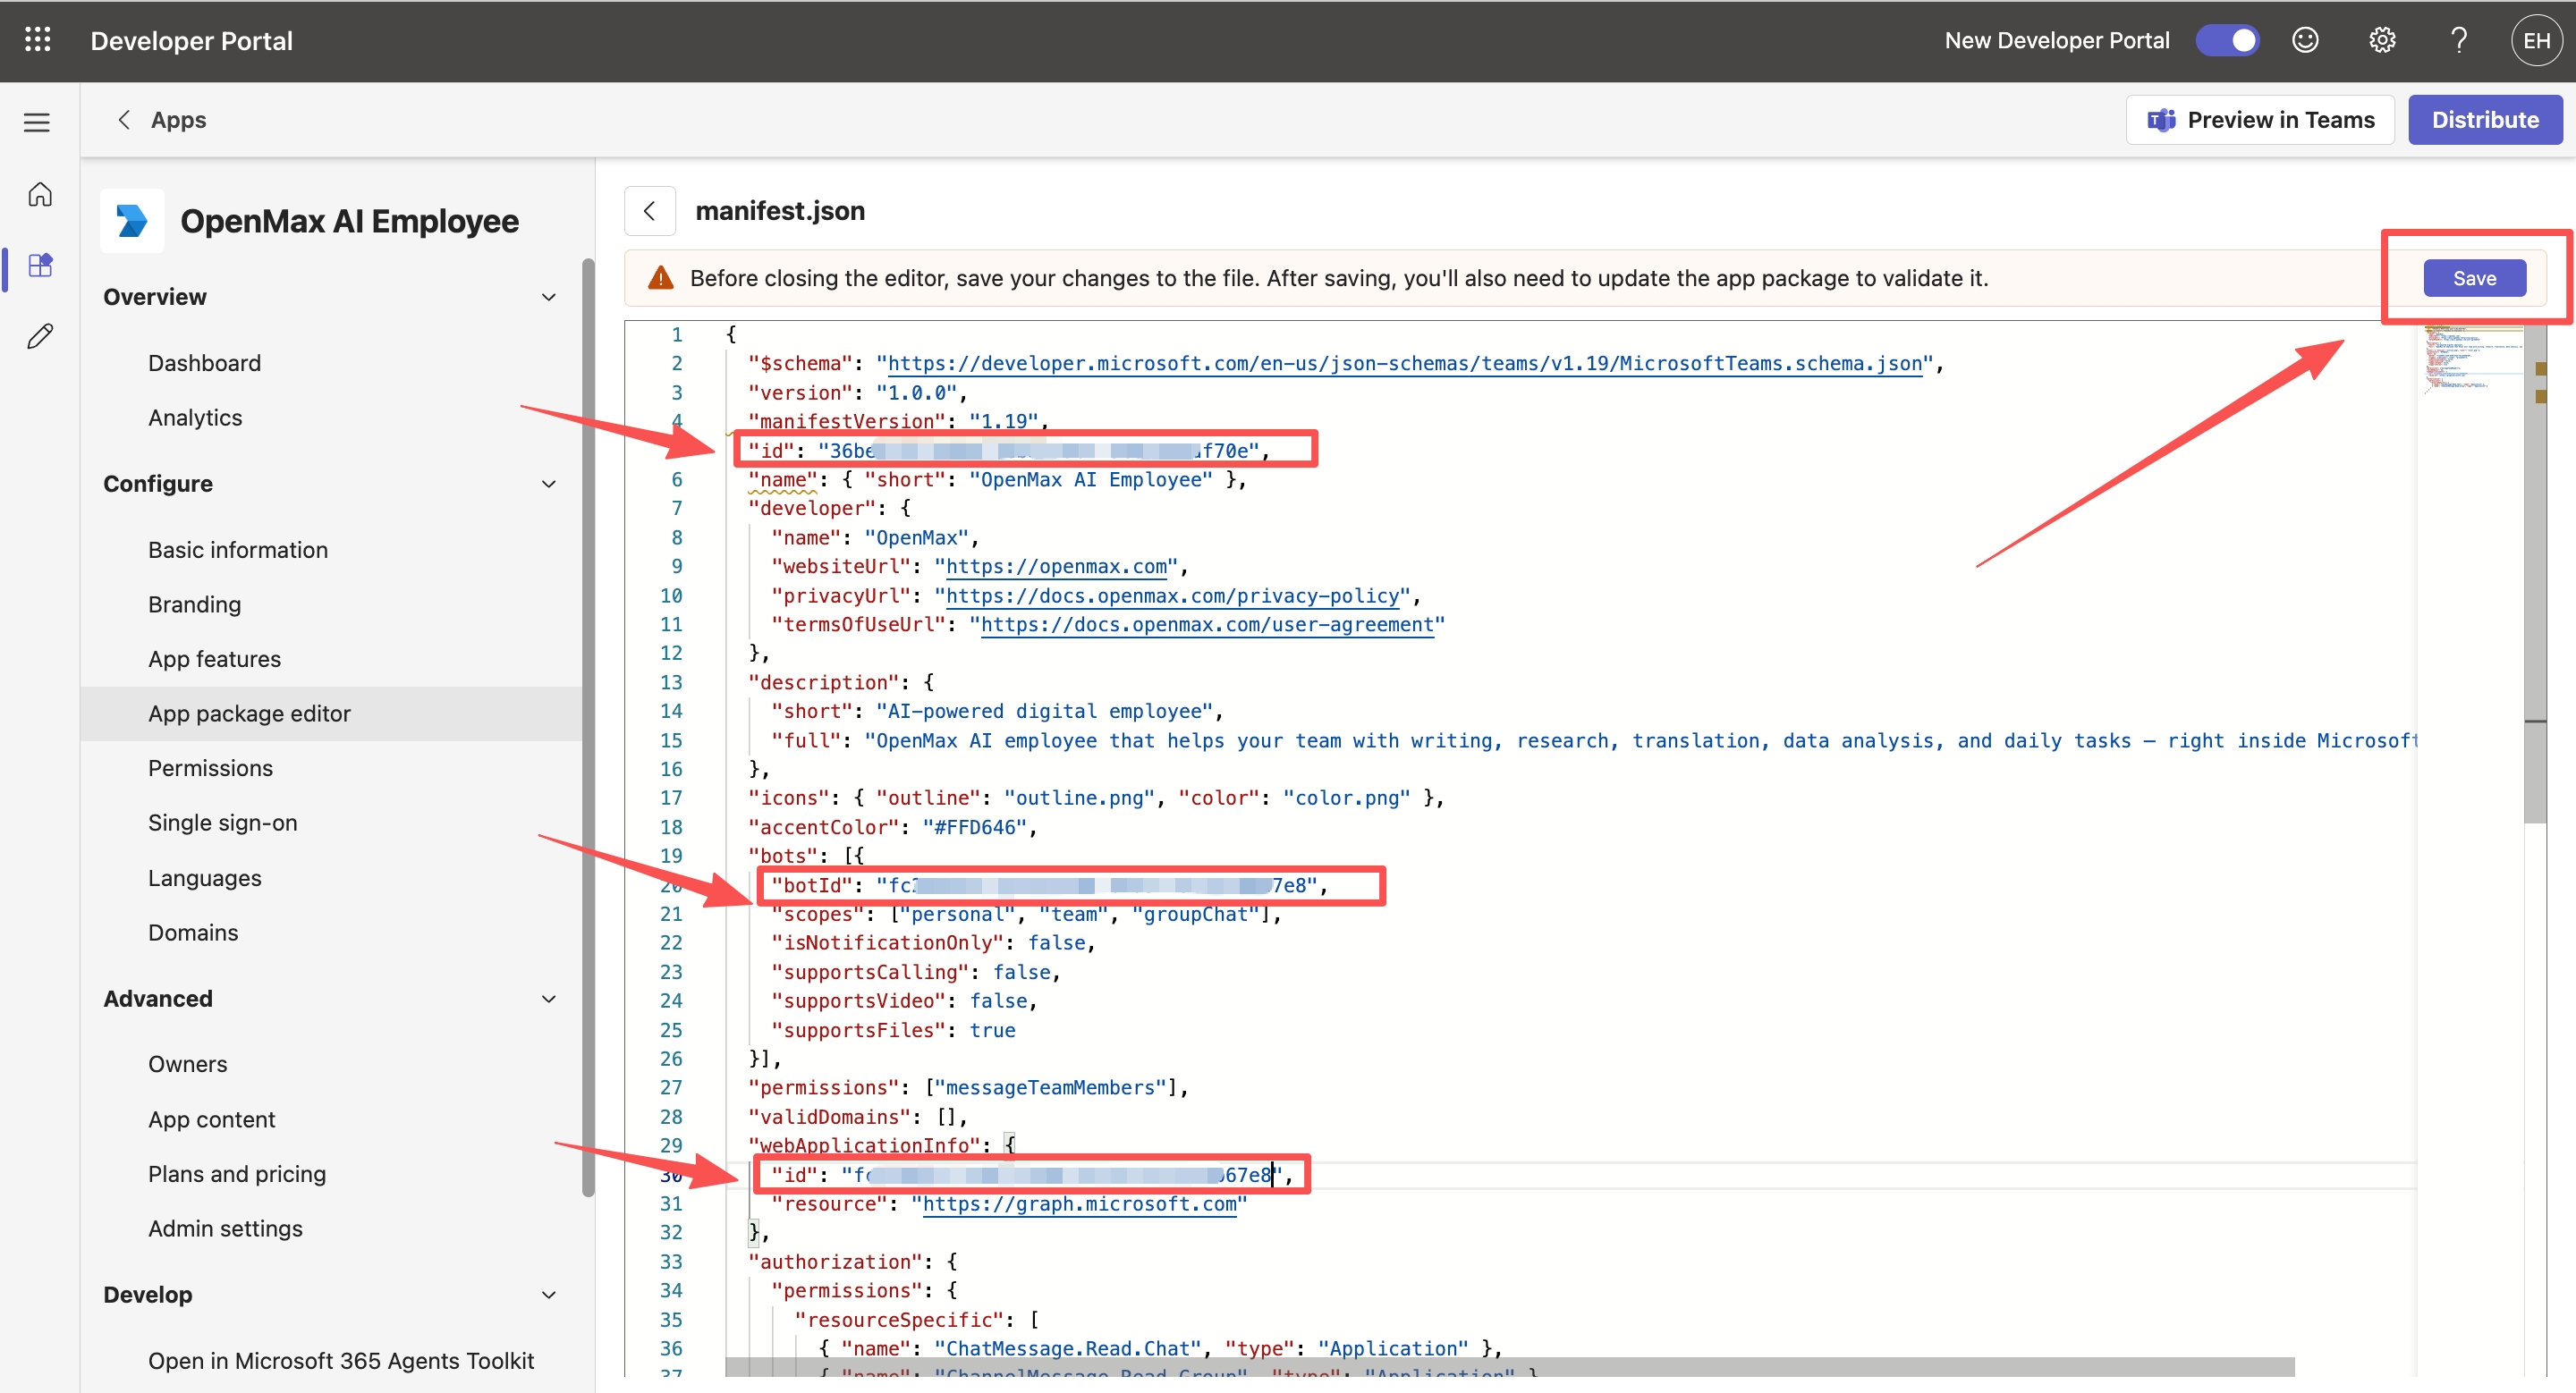This screenshot has height=1393, width=2576.
Task: Open the graph.microsoft.com resource link
Action: coord(1080,1204)
